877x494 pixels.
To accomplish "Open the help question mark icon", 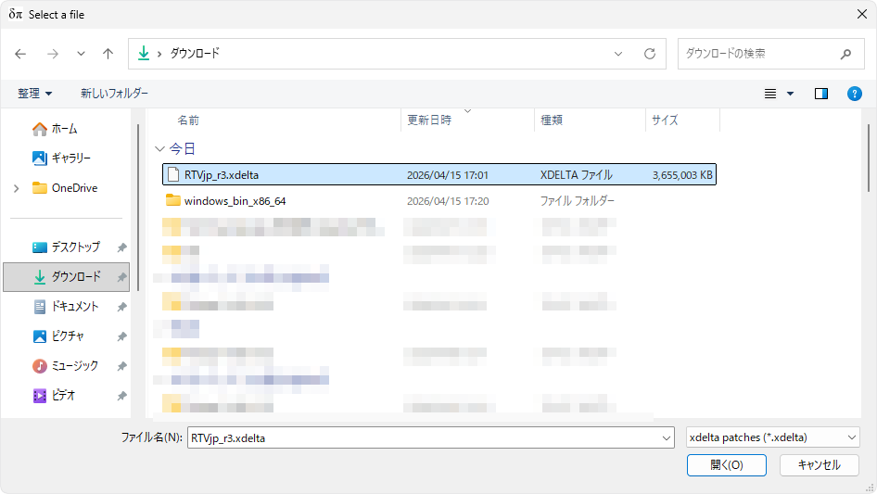I will click(855, 94).
